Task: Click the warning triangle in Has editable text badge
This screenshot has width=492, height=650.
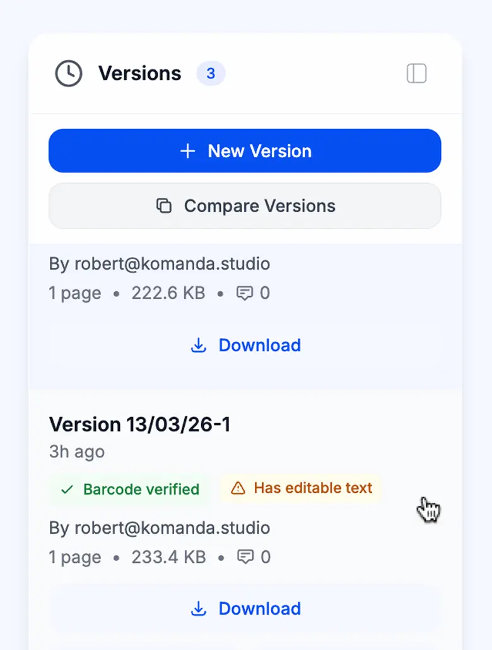Action: (239, 488)
